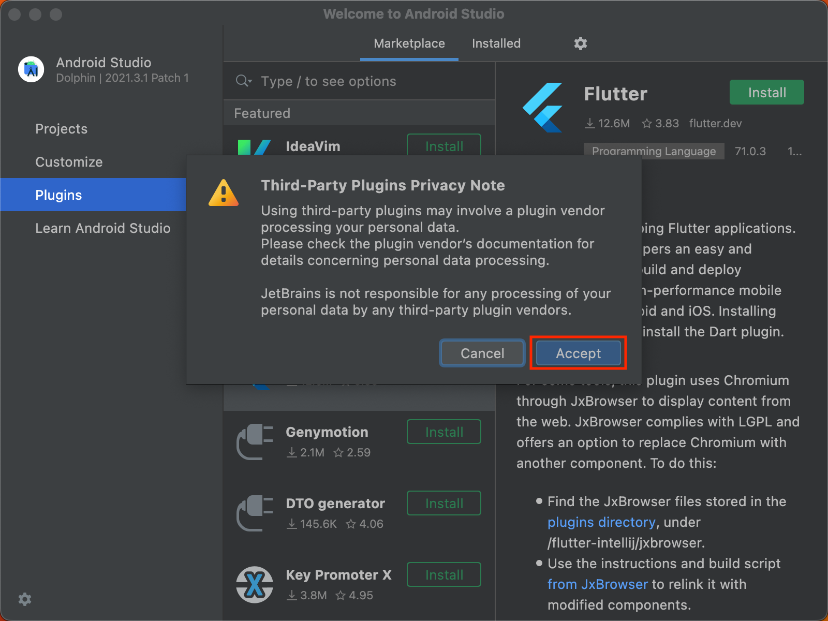Install the Key Promoter X plugin
The height and width of the screenshot is (621, 828).
click(444, 575)
